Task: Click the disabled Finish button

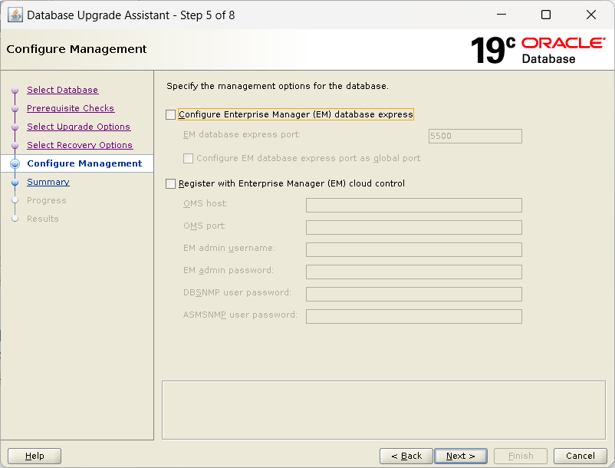Action: pos(521,456)
